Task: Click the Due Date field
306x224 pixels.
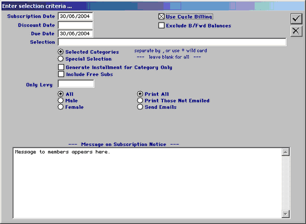Action: point(75,34)
